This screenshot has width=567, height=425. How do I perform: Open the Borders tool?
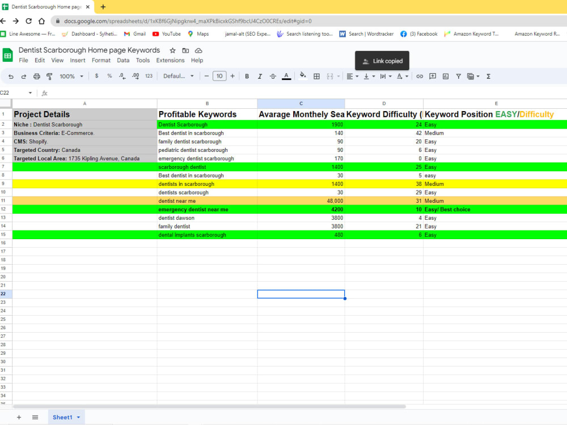pos(316,76)
